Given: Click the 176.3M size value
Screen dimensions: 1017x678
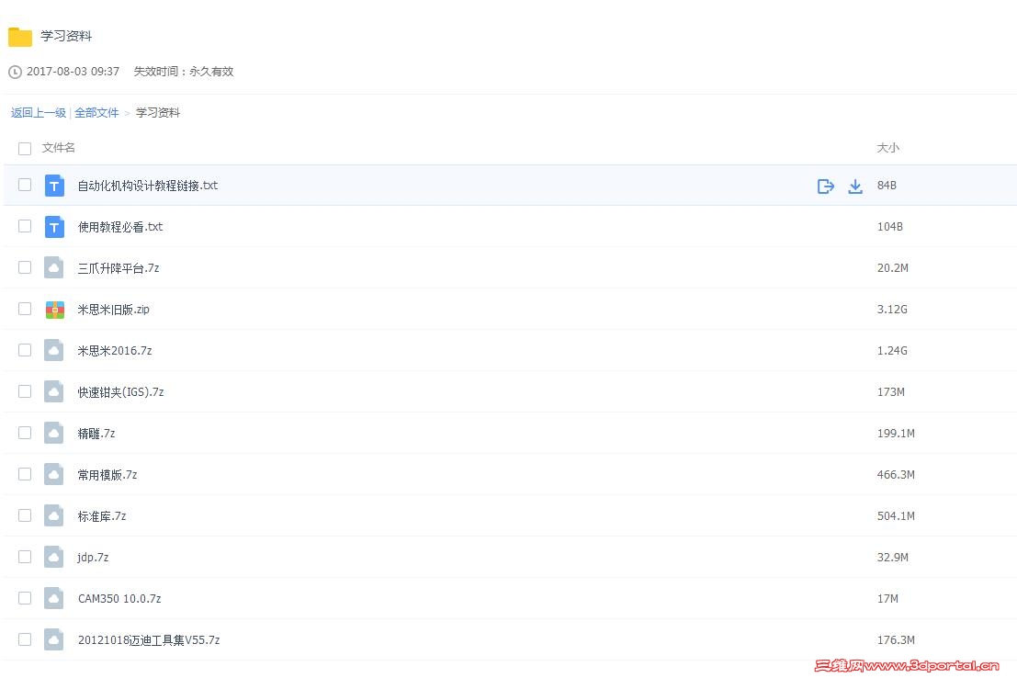Looking at the screenshot, I should tap(896, 640).
